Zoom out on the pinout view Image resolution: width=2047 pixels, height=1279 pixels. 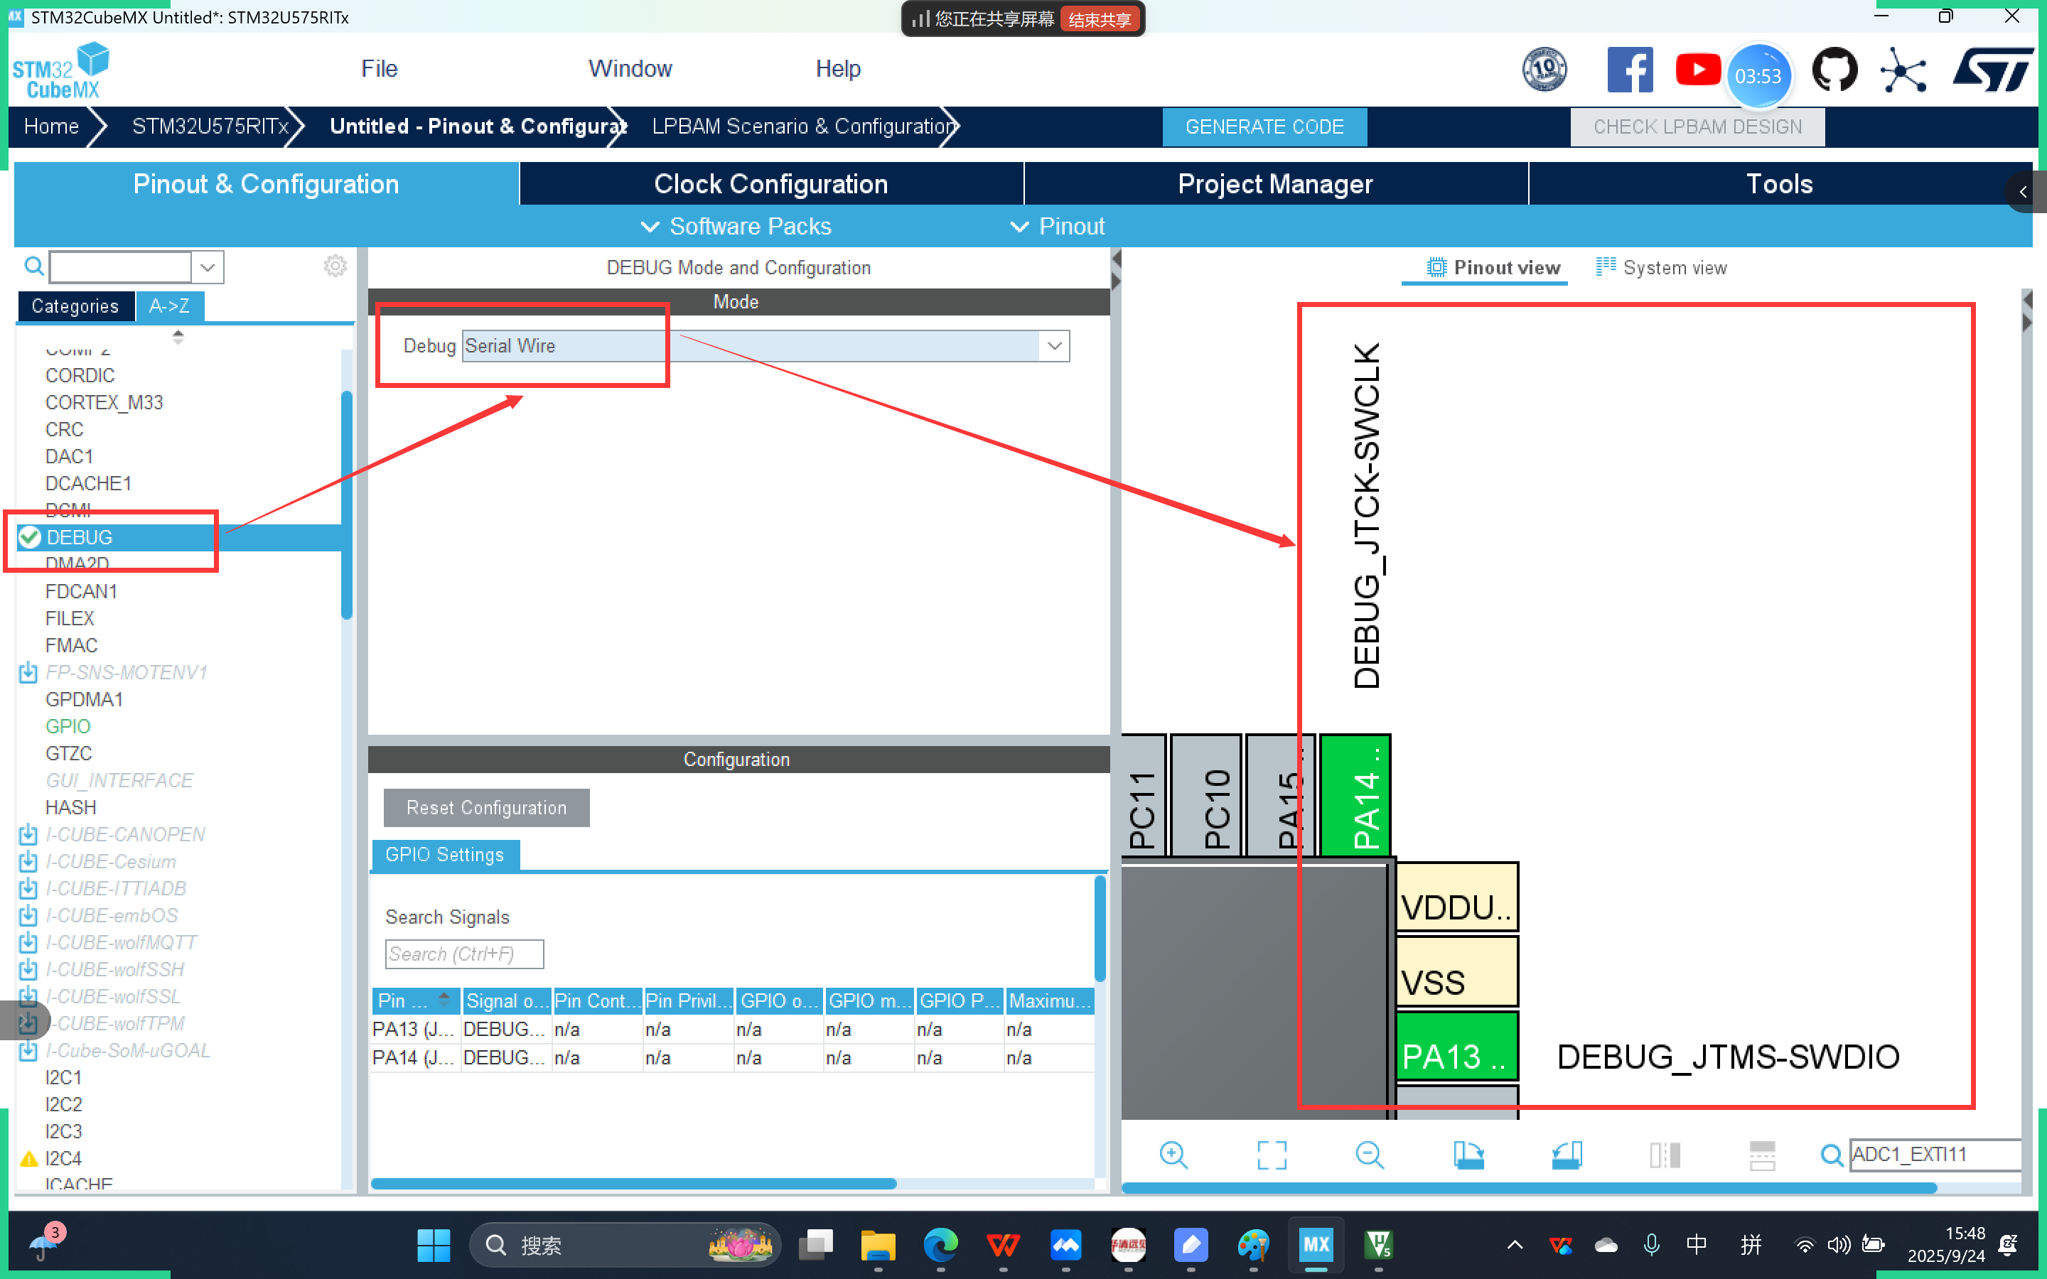(x=1370, y=1155)
